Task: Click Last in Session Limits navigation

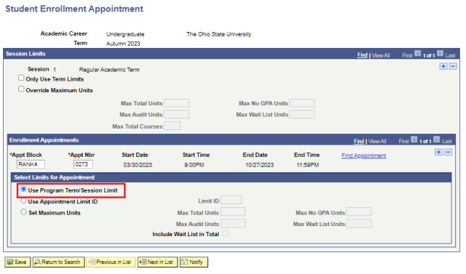Action: pyautogui.click(x=450, y=55)
